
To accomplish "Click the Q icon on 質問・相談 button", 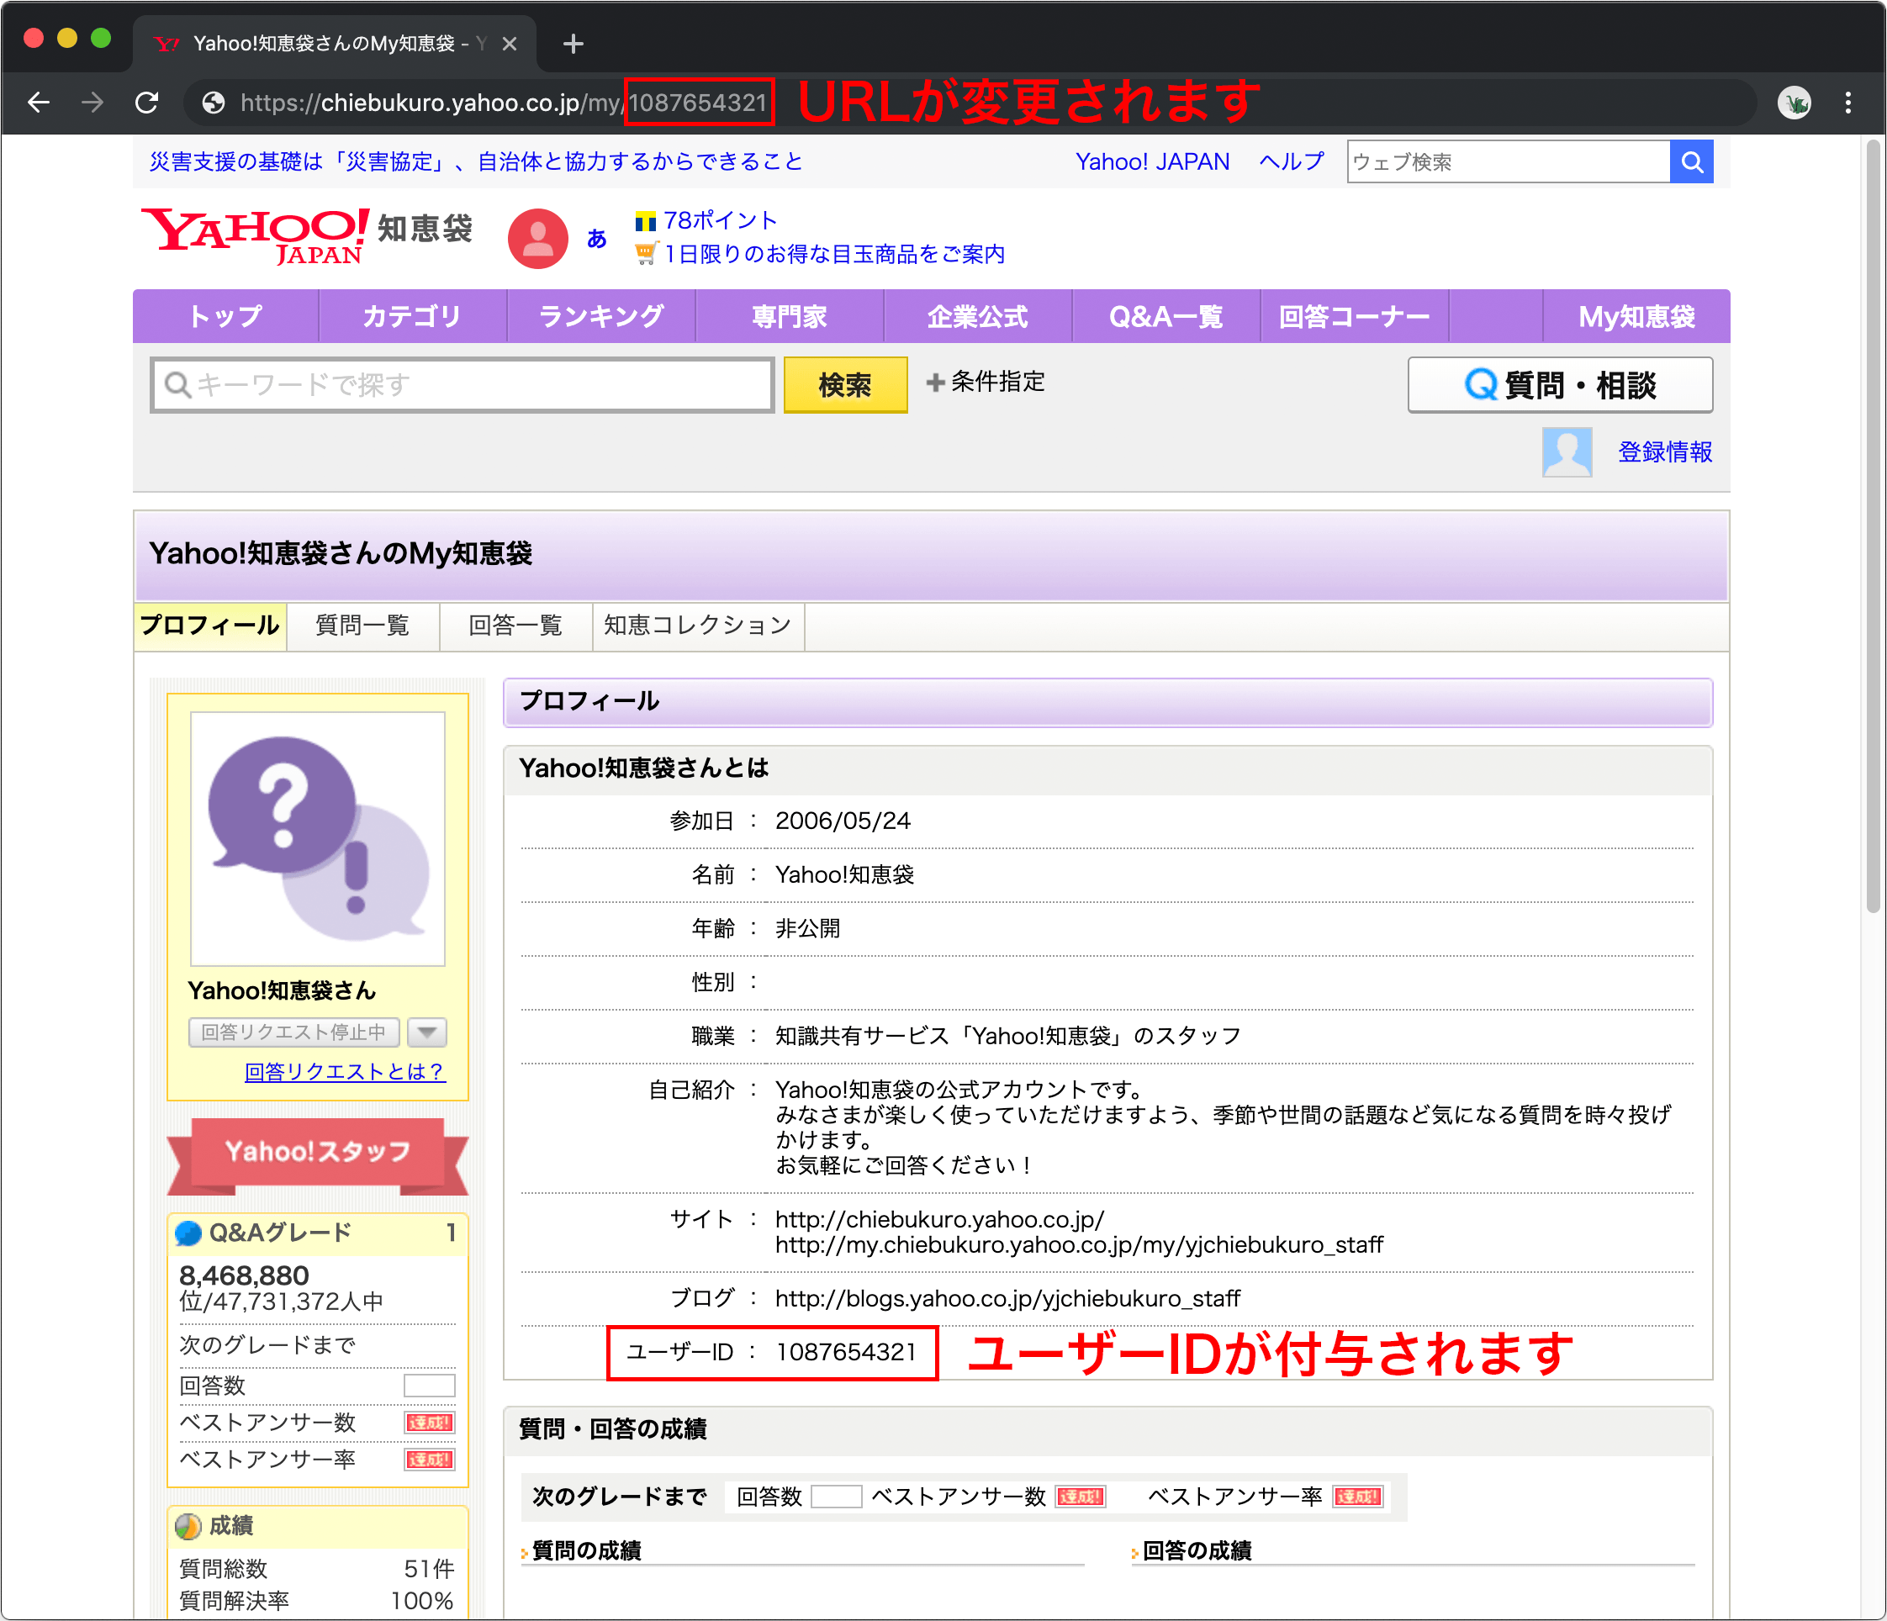I will click(x=1481, y=384).
